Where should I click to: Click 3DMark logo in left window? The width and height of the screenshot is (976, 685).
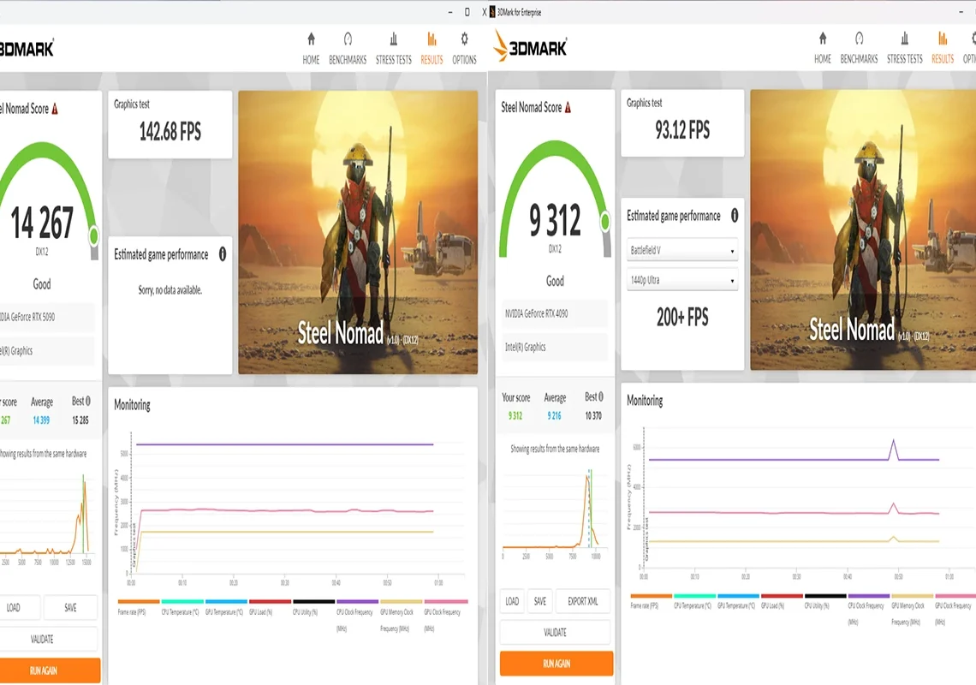27,48
